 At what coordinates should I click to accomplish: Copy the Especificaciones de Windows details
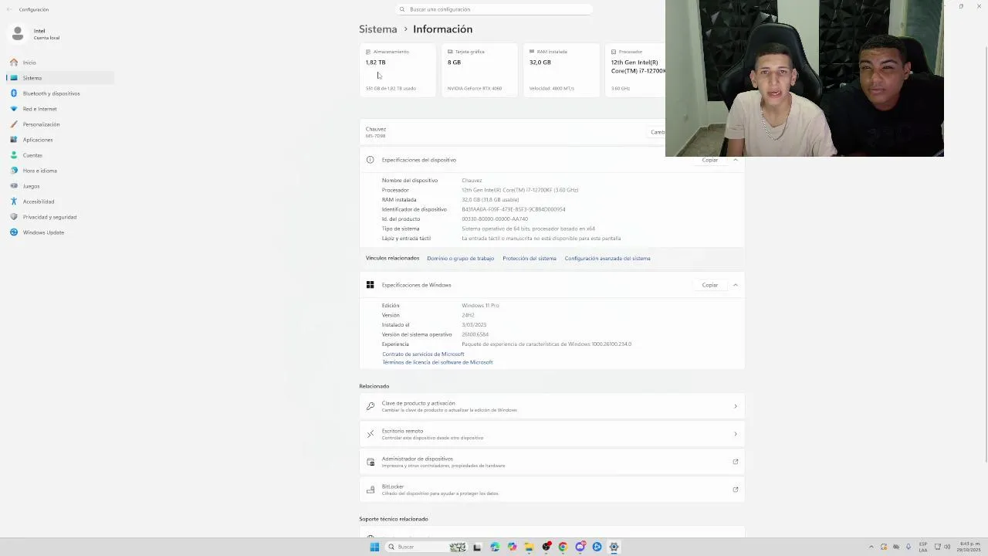click(710, 285)
